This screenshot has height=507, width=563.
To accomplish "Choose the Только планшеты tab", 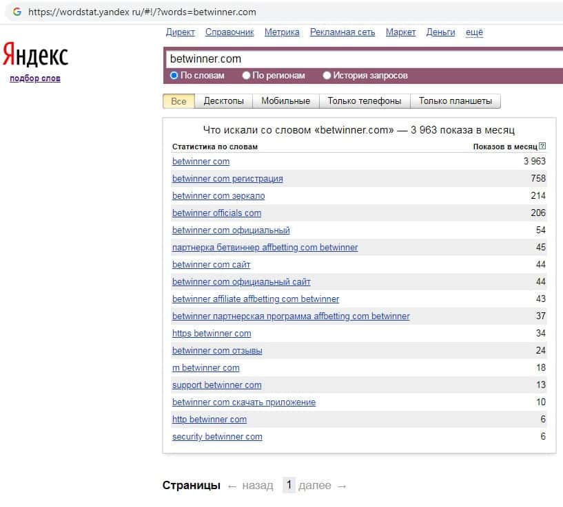I will tap(455, 101).
